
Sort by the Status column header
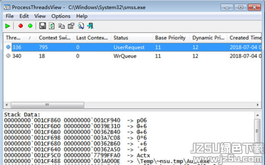click(132, 38)
